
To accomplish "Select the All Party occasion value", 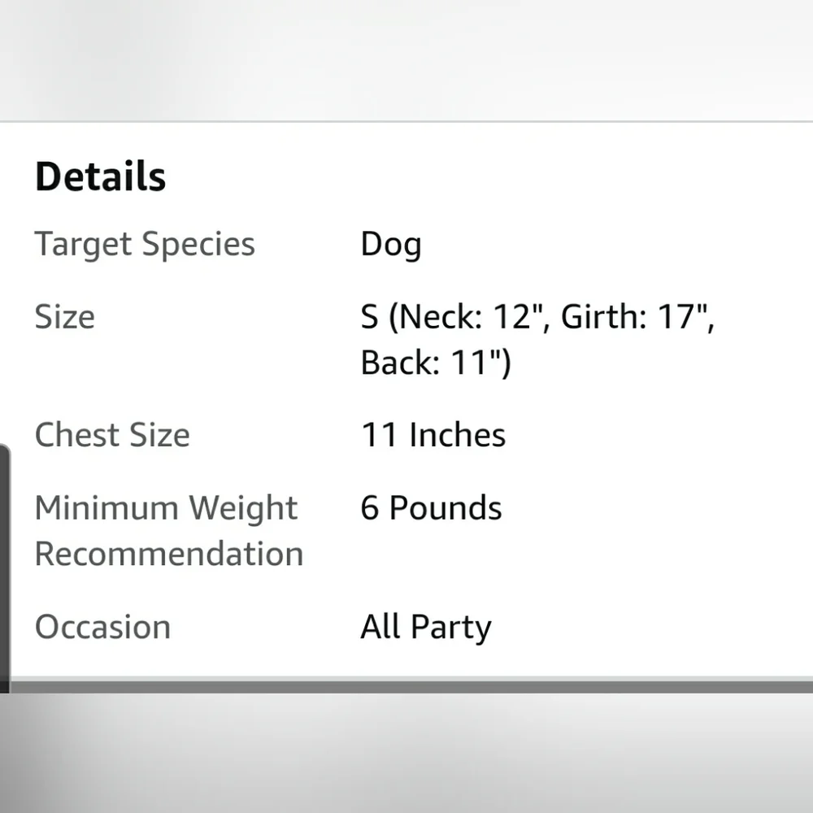I will 426,627.
